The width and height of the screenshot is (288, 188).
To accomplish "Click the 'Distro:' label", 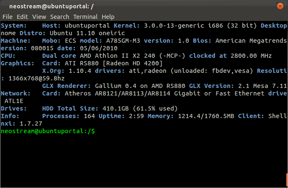I will [33, 33].
